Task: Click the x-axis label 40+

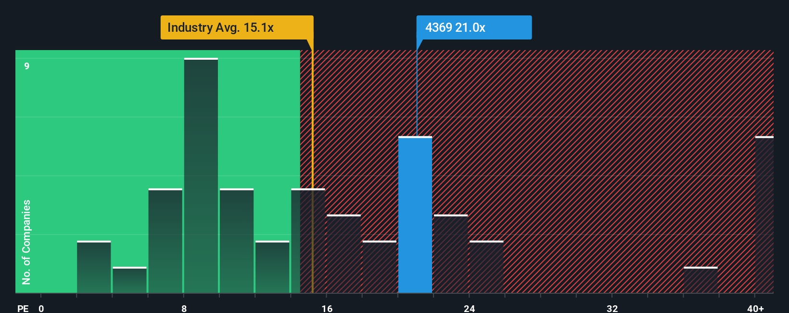Action: coord(755,308)
